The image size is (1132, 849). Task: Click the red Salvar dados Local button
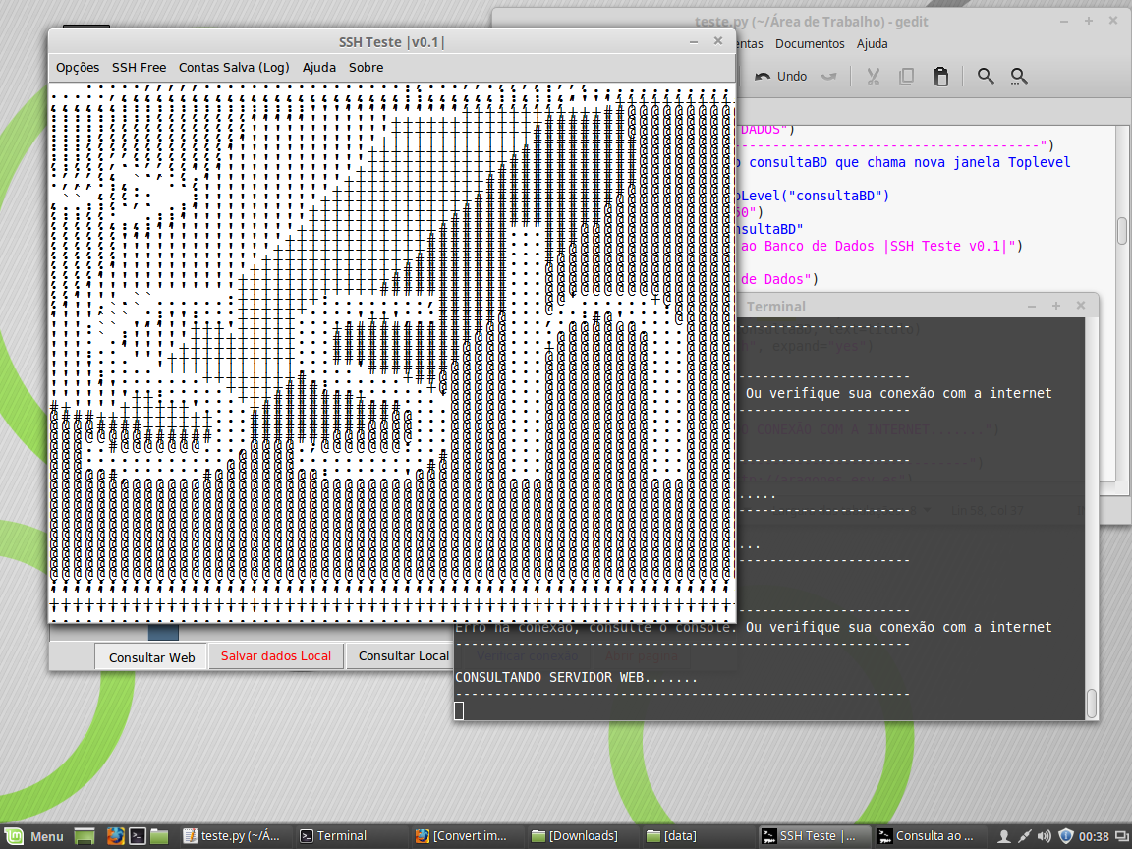276,656
